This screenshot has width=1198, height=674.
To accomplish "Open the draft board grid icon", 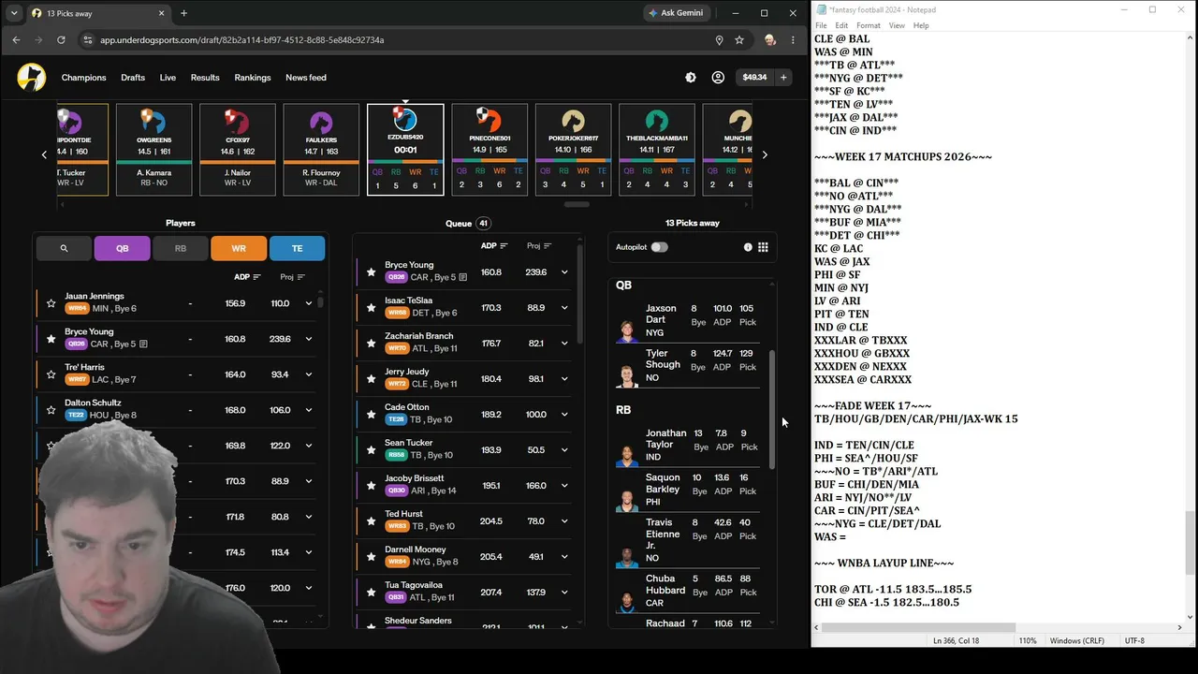I will click(x=763, y=247).
